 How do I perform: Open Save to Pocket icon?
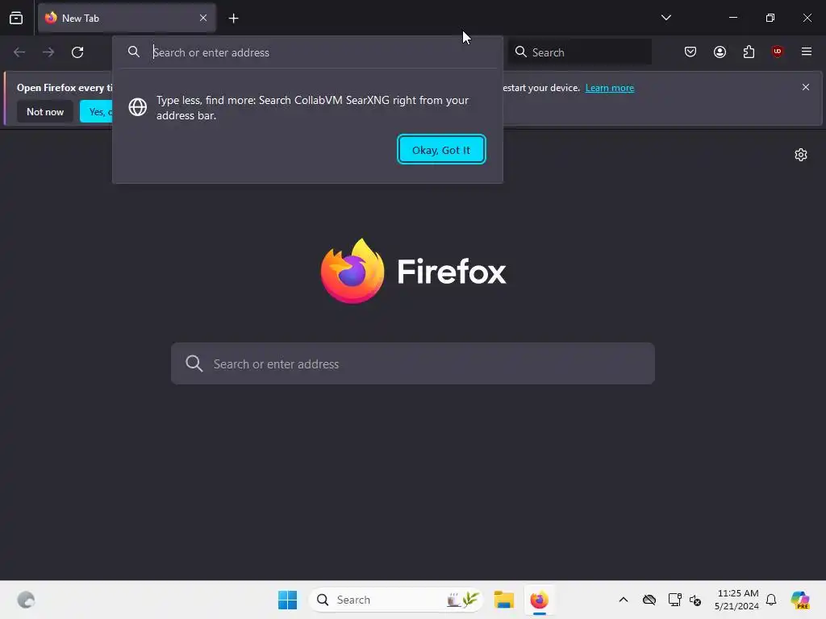(x=690, y=52)
